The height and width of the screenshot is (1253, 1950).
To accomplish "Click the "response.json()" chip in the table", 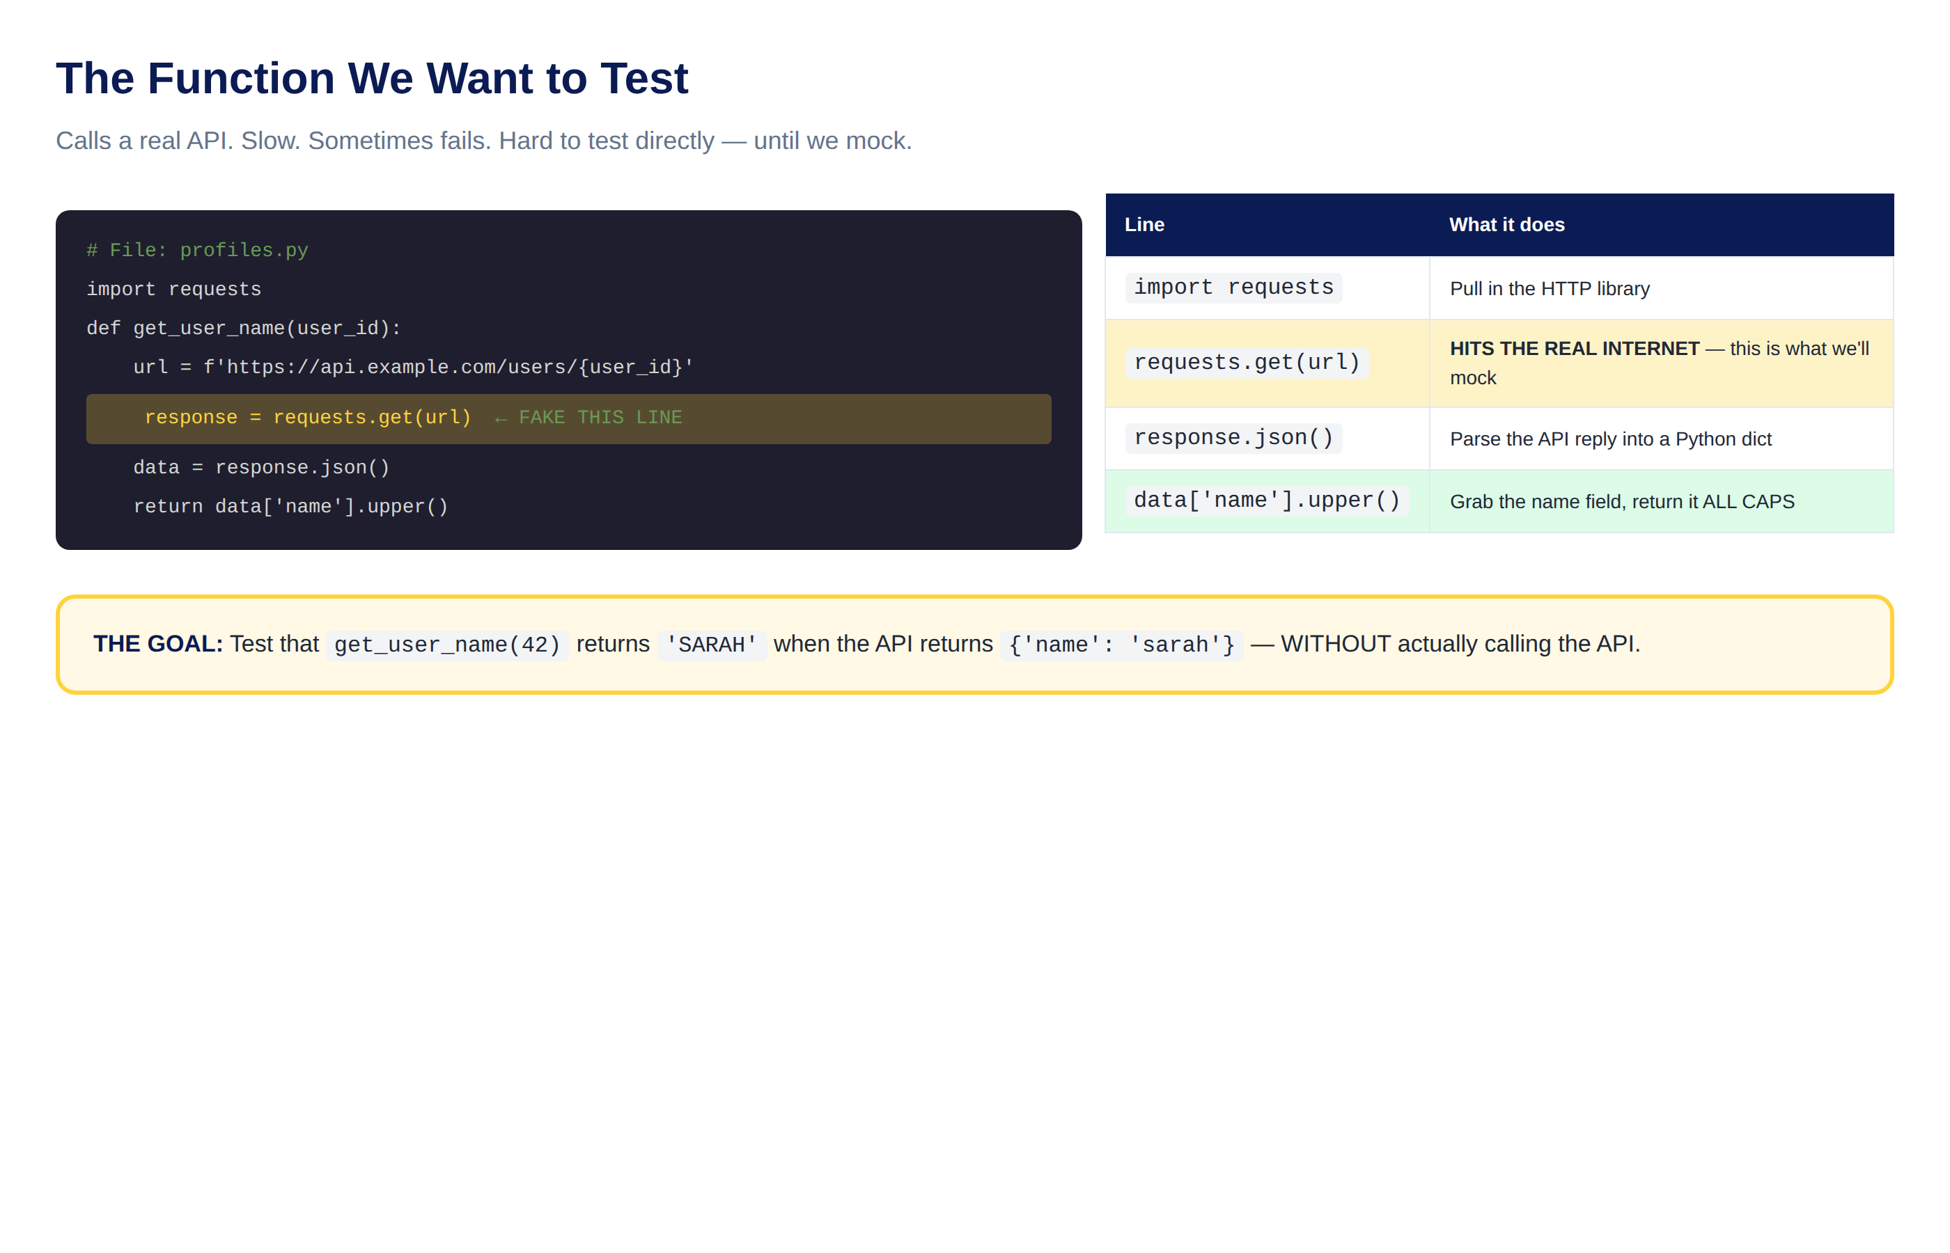I will (x=1233, y=439).
